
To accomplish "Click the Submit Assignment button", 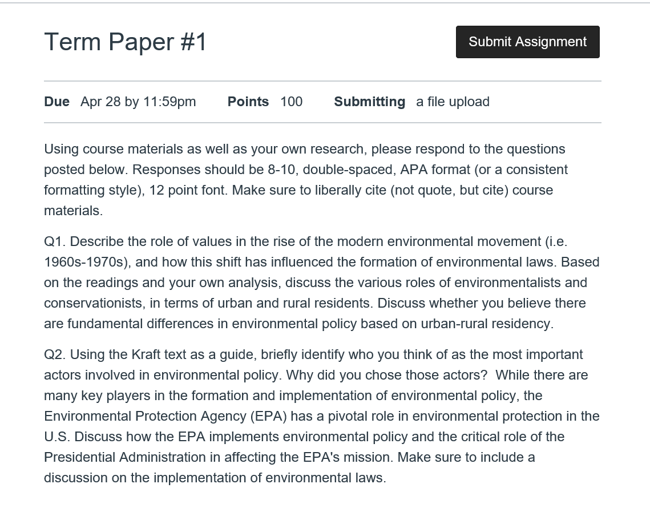I will pyautogui.click(x=528, y=42).
